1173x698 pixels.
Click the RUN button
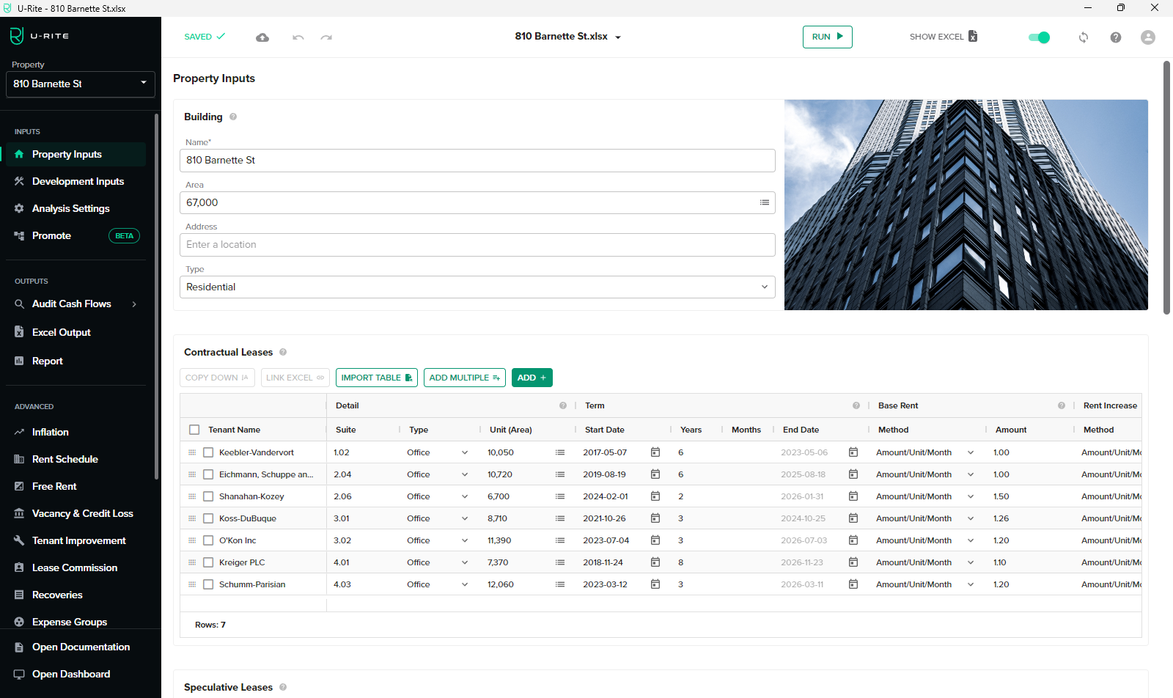point(827,37)
